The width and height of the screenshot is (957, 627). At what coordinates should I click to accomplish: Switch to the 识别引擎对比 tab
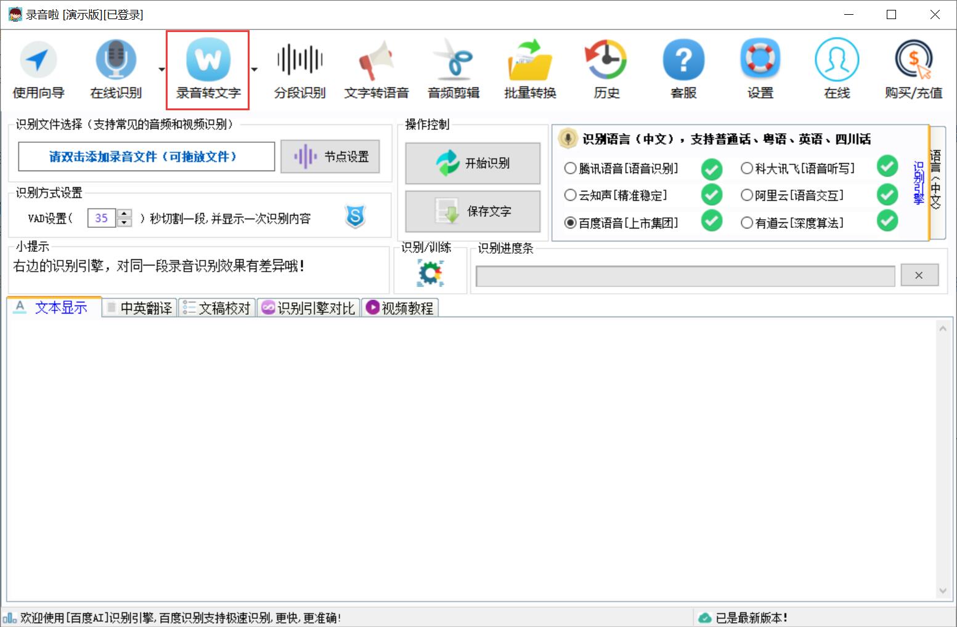pos(308,308)
